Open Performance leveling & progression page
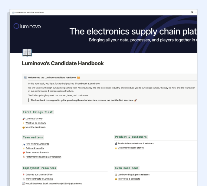This screenshot has width=207, height=186. pyautogui.click(x=44, y=157)
